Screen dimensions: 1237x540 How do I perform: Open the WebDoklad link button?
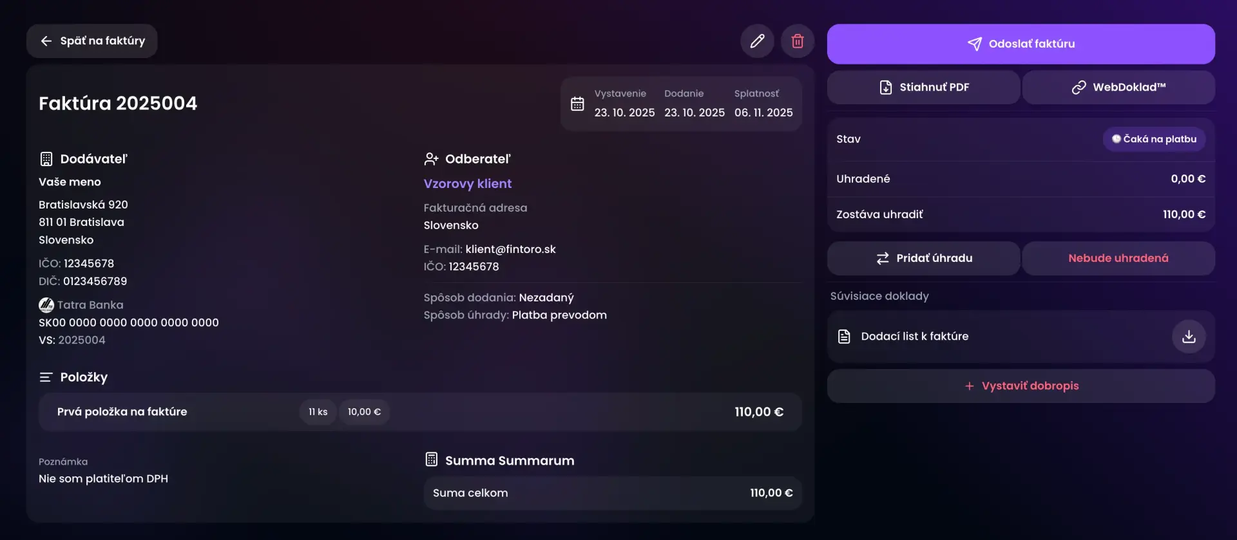click(1118, 88)
